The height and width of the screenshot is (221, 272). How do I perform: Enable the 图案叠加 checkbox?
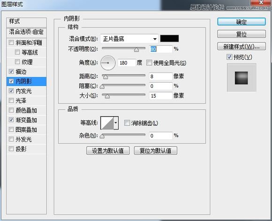pyautogui.click(x=11, y=129)
